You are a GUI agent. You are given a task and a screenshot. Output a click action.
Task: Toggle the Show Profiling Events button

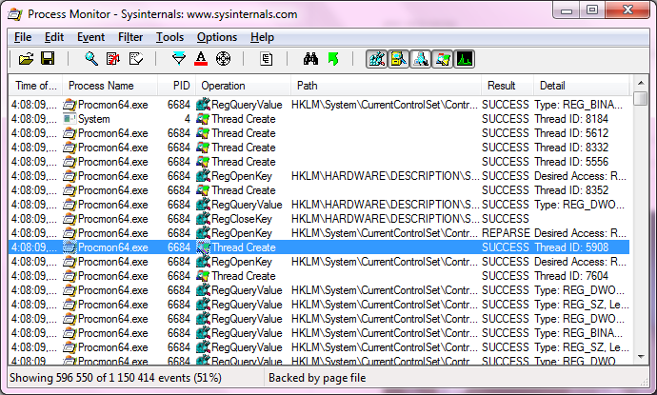(465, 59)
